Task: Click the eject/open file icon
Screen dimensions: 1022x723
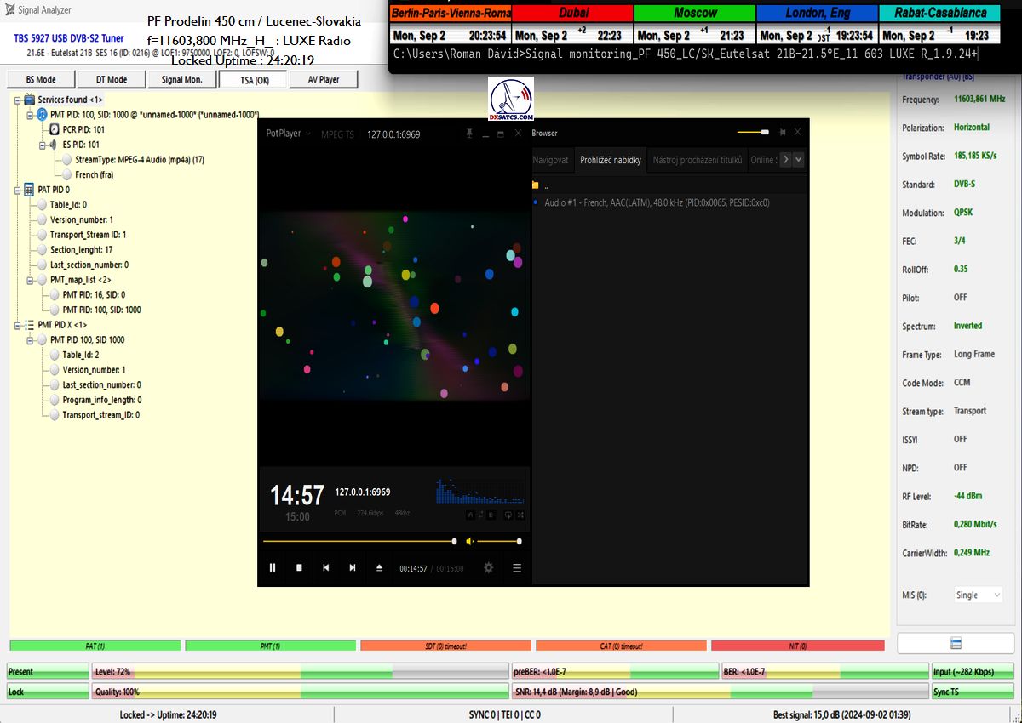Action: [380, 568]
